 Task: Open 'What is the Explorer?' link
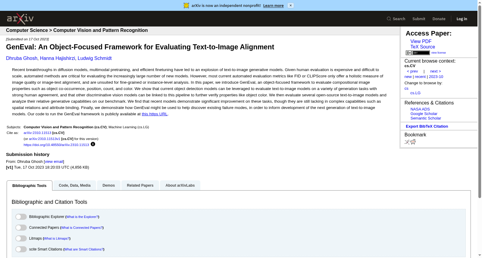82,217
